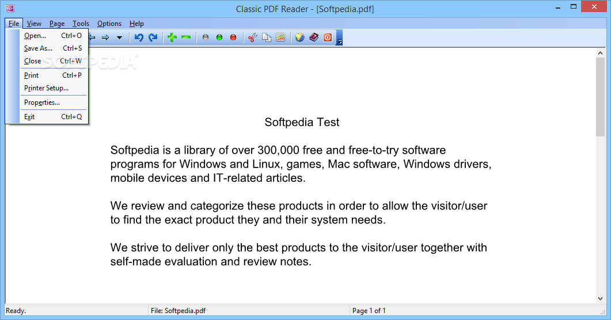611x320 pixels.
Task: Click the 'Softpedia Test' document heading
Action: pos(302,122)
